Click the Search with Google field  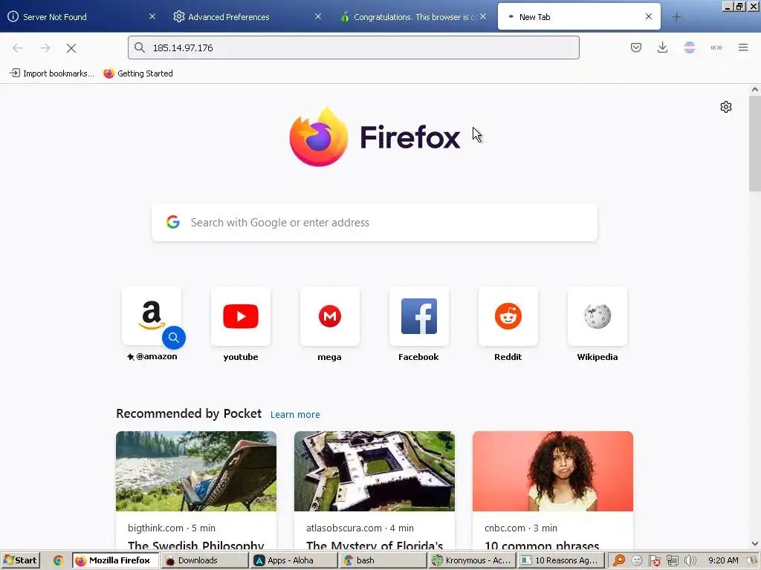375,223
